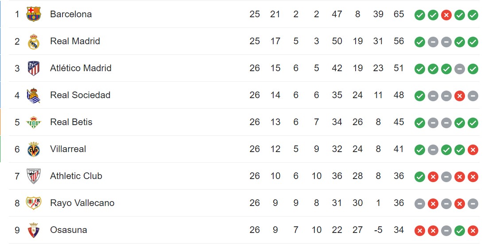Click the Villarreal club crest
The width and height of the screenshot is (496, 244).
pos(34,149)
